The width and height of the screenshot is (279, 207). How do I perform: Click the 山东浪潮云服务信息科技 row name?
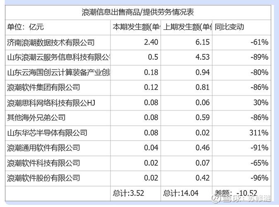pyautogui.click(x=59, y=57)
